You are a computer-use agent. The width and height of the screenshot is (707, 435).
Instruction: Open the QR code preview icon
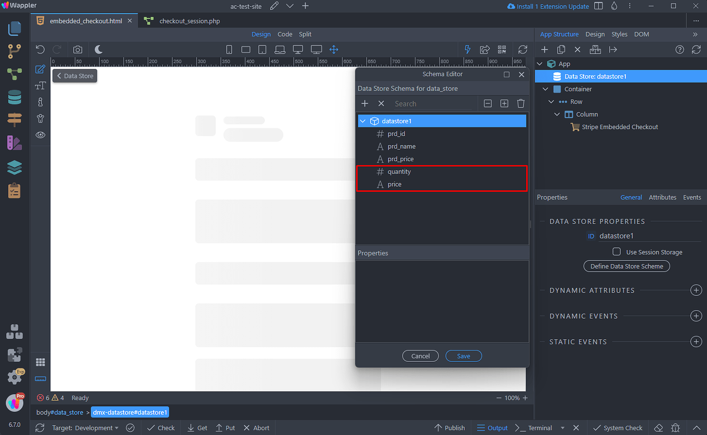pyautogui.click(x=502, y=49)
